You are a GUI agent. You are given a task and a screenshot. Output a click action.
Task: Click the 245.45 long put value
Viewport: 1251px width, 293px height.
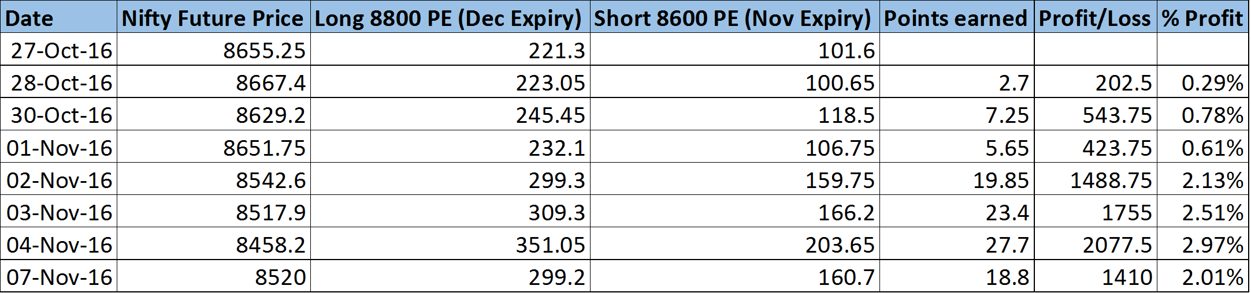tap(450, 114)
